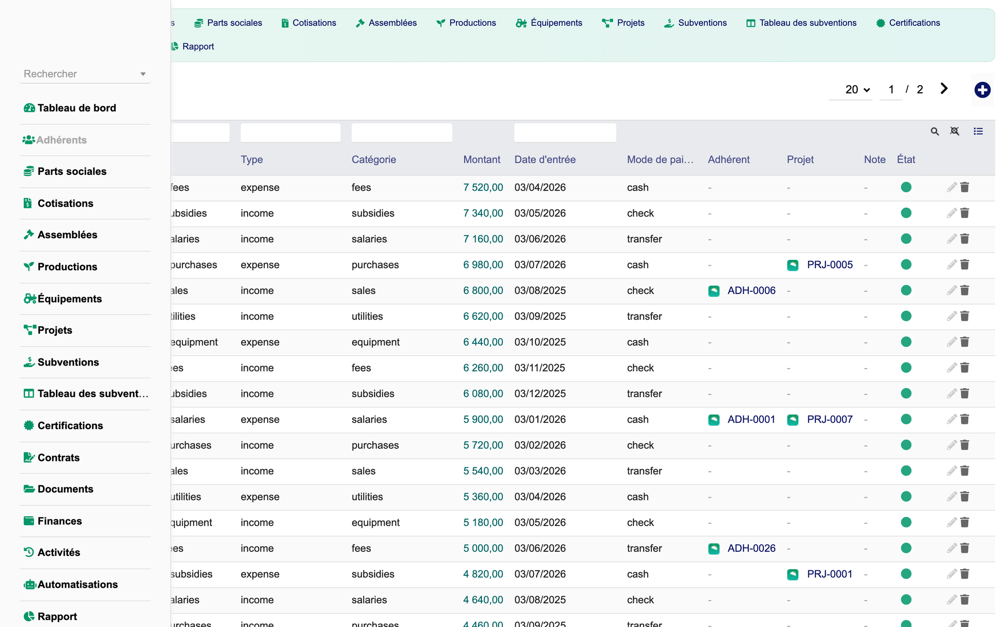Open the ADH-0001 member link

[751, 419]
